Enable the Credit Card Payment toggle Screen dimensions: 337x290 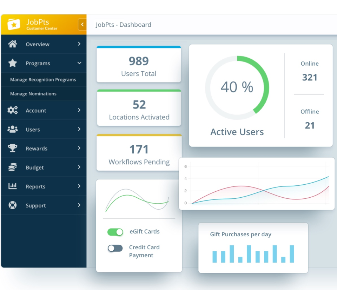pyautogui.click(x=115, y=248)
